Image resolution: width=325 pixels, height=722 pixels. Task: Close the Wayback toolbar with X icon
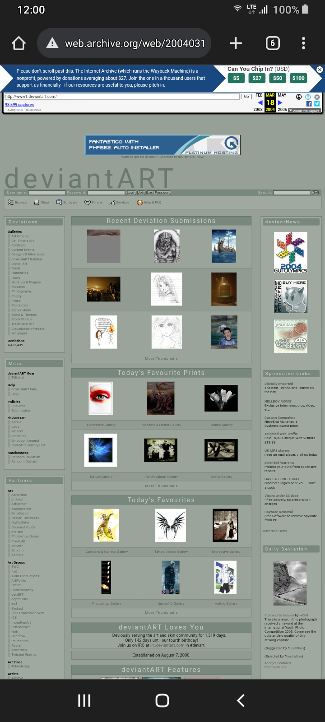tap(317, 97)
